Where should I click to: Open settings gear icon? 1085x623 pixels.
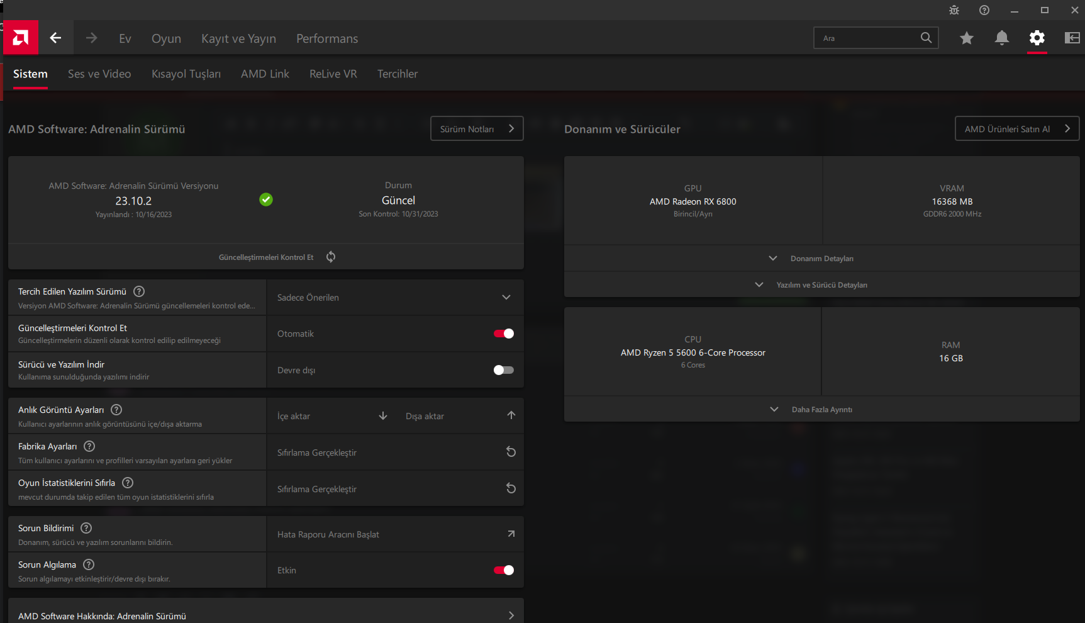[x=1037, y=38]
